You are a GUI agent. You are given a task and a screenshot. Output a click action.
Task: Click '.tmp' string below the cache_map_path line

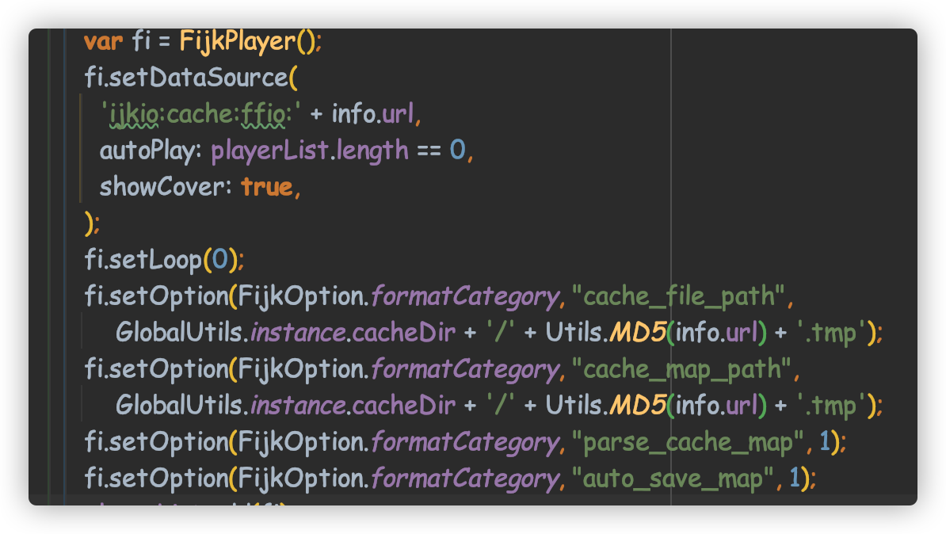click(x=831, y=406)
